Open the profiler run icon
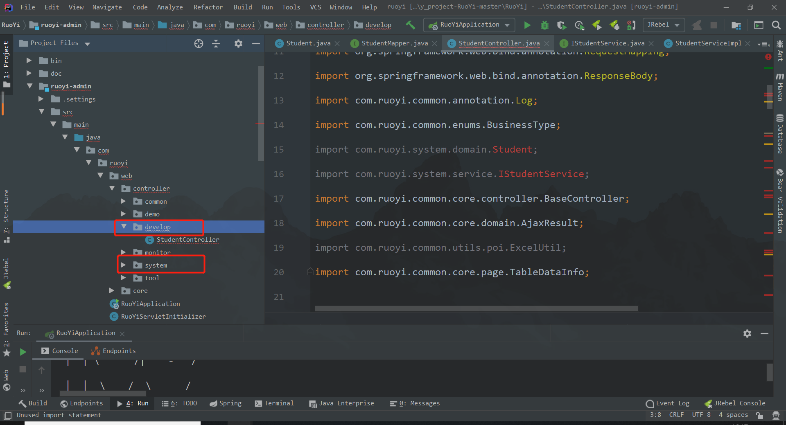The height and width of the screenshot is (425, 786). click(579, 25)
